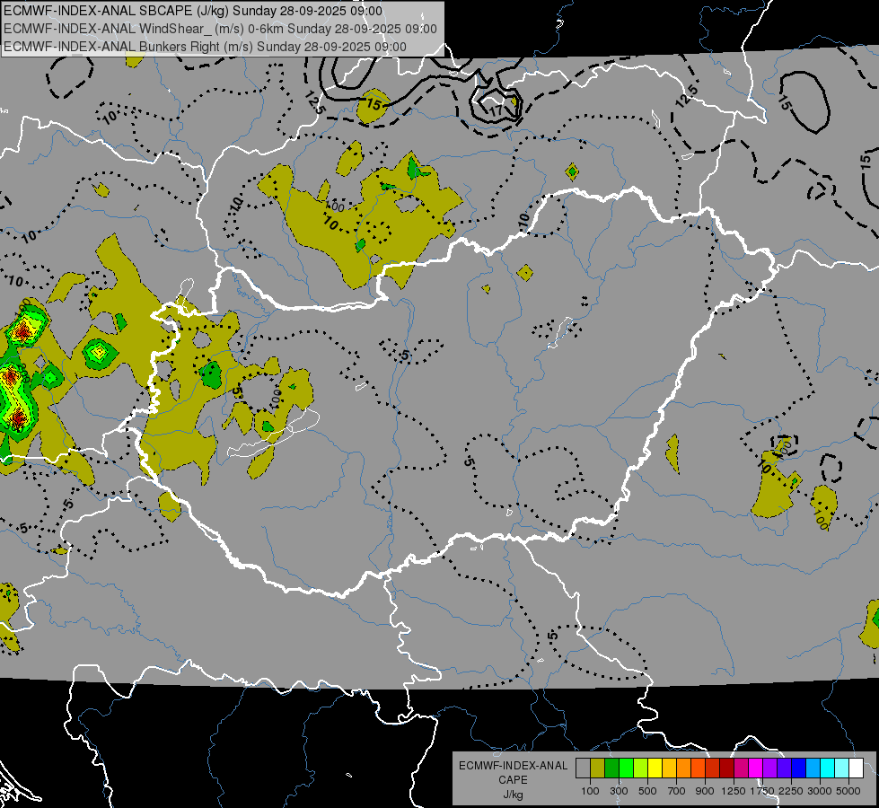Select the bright magenta legend swatch
Screen dimensions: 879x808
click(x=755, y=768)
